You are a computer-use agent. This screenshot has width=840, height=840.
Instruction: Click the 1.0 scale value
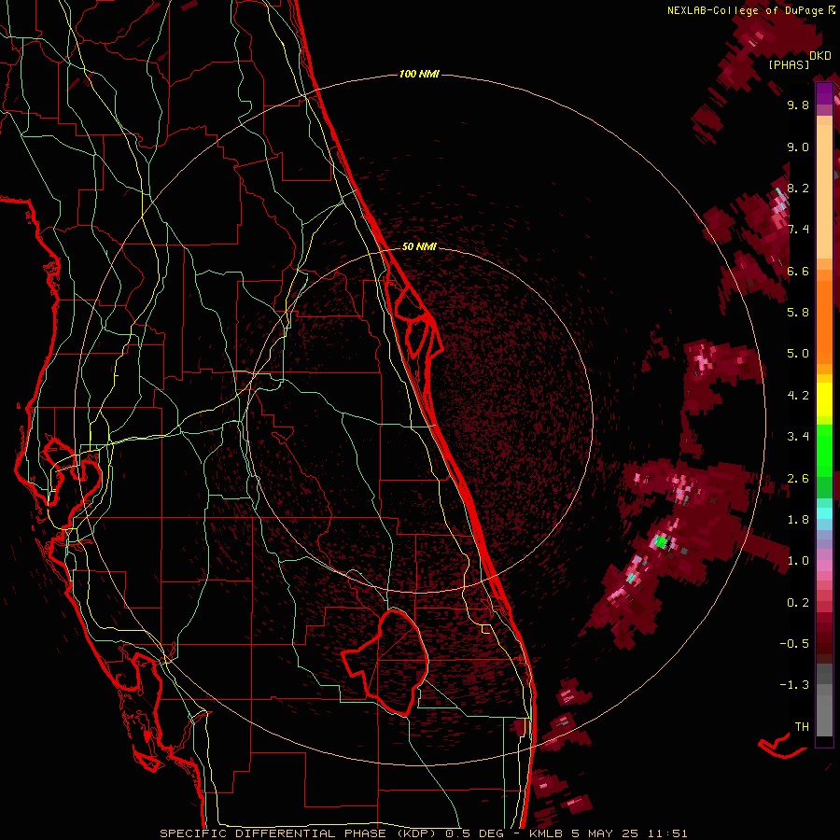coord(798,561)
